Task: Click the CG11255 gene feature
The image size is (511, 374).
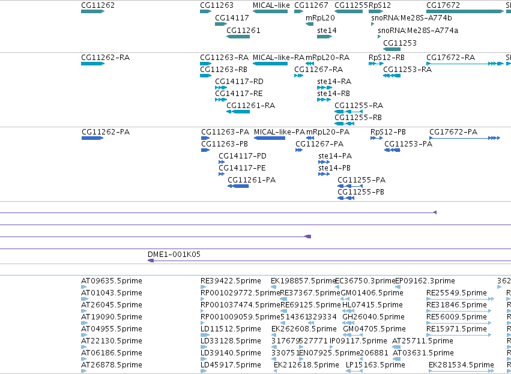Action: click(349, 11)
